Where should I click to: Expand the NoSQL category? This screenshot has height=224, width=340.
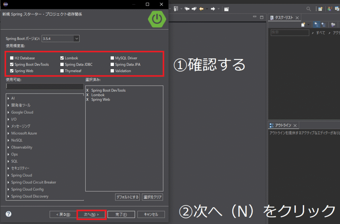pyautogui.click(x=8, y=140)
